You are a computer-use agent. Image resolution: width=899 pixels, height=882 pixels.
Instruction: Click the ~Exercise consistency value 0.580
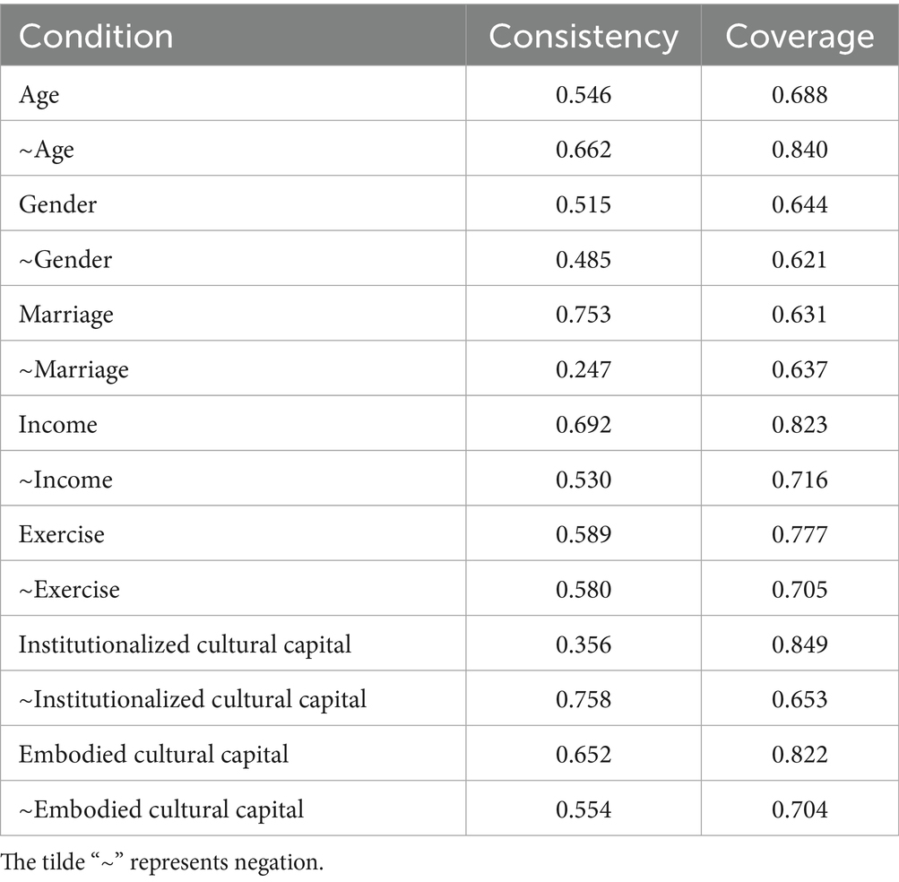coord(583,589)
